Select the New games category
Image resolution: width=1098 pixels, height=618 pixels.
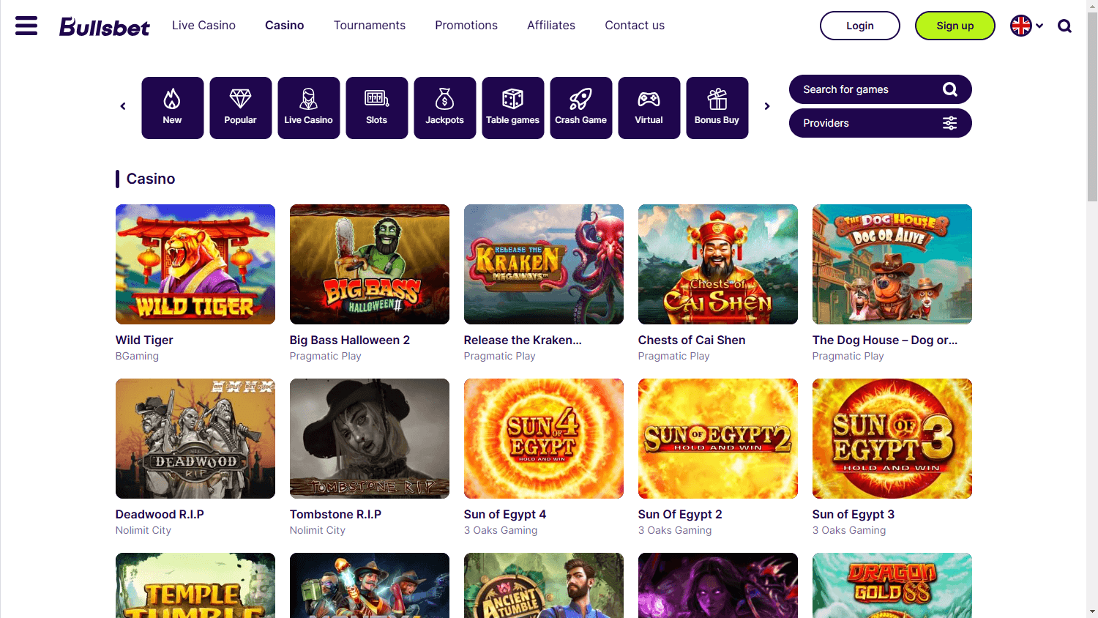point(173,108)
